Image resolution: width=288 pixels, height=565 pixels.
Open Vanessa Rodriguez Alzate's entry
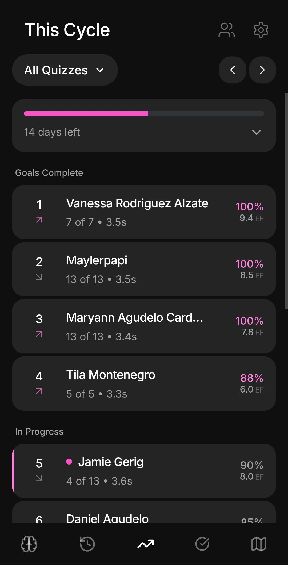(x=144, y=212)
